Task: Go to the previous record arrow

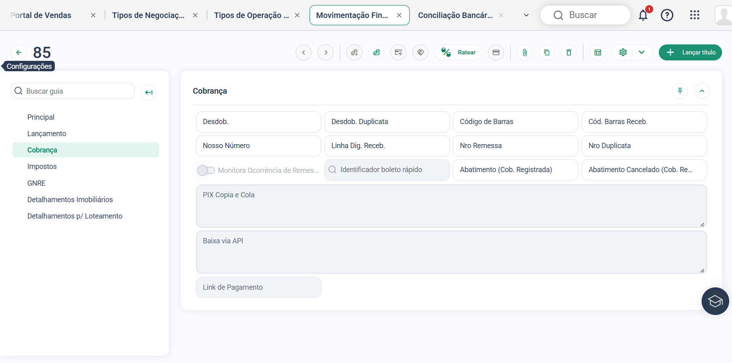Action: click(x=304, y=52)
